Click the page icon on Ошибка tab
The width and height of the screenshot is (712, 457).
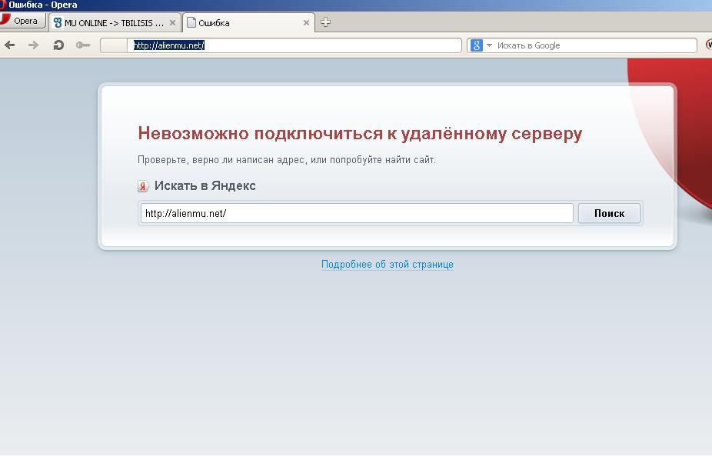coord(191,22)
